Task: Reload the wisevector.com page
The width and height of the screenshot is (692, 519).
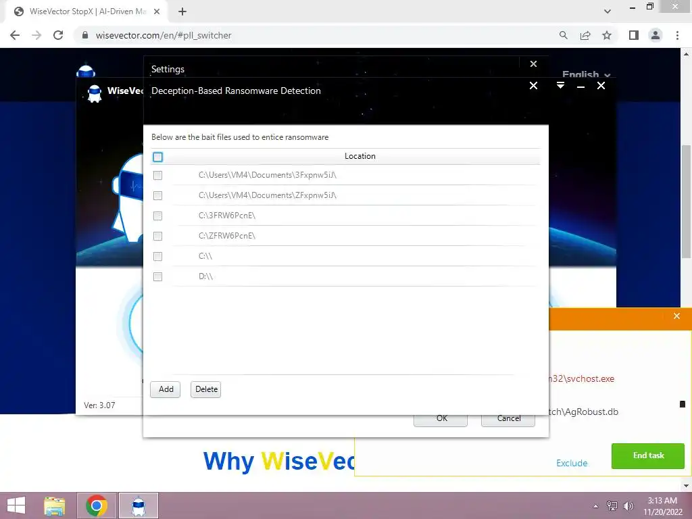Action: point(58,35)
